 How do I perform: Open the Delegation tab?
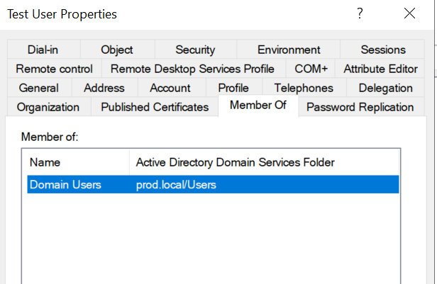(x=385, y=88)
